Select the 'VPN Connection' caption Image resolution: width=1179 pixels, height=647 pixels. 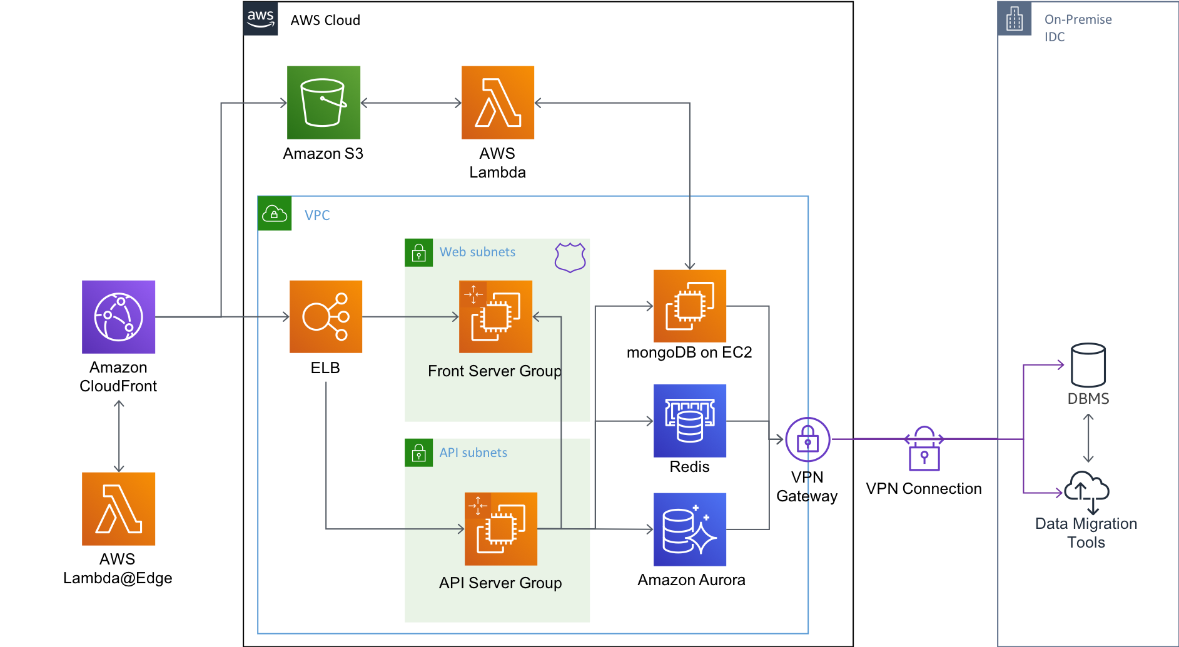click(924, 489)
